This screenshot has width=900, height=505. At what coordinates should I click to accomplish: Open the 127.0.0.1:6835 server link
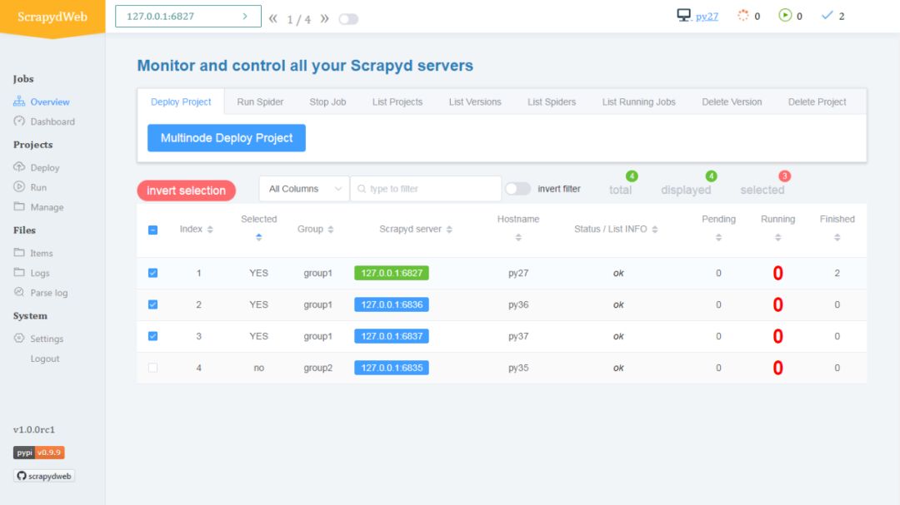pos(392,368)
